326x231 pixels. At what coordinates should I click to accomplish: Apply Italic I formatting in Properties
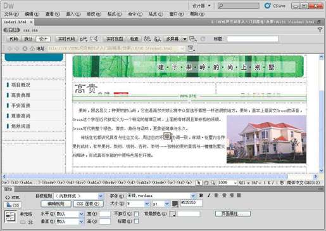tap(209, 195)
